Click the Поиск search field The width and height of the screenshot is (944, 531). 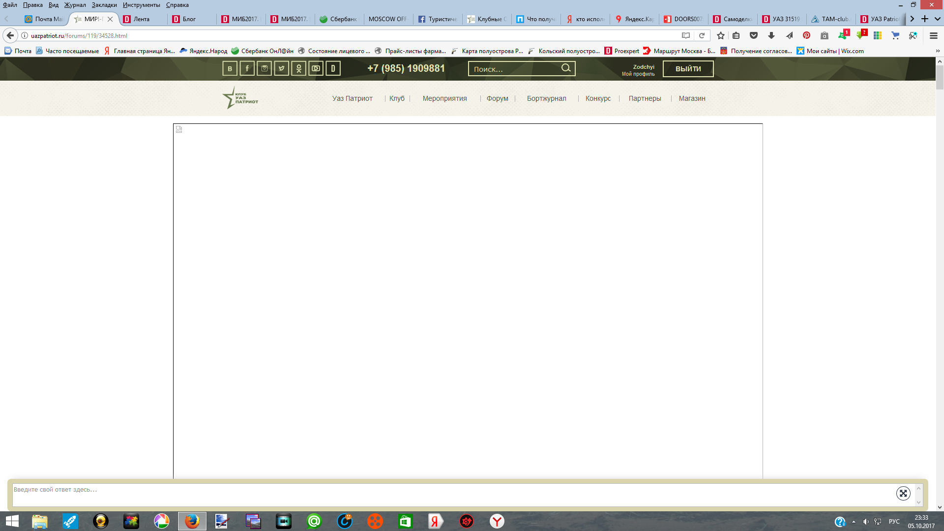pyautogui.click(x=514, y=69)
